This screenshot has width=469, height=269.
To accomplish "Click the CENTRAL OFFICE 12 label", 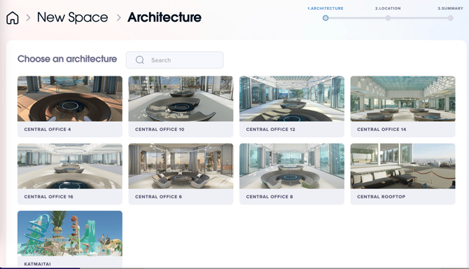I will coord(271,130).
